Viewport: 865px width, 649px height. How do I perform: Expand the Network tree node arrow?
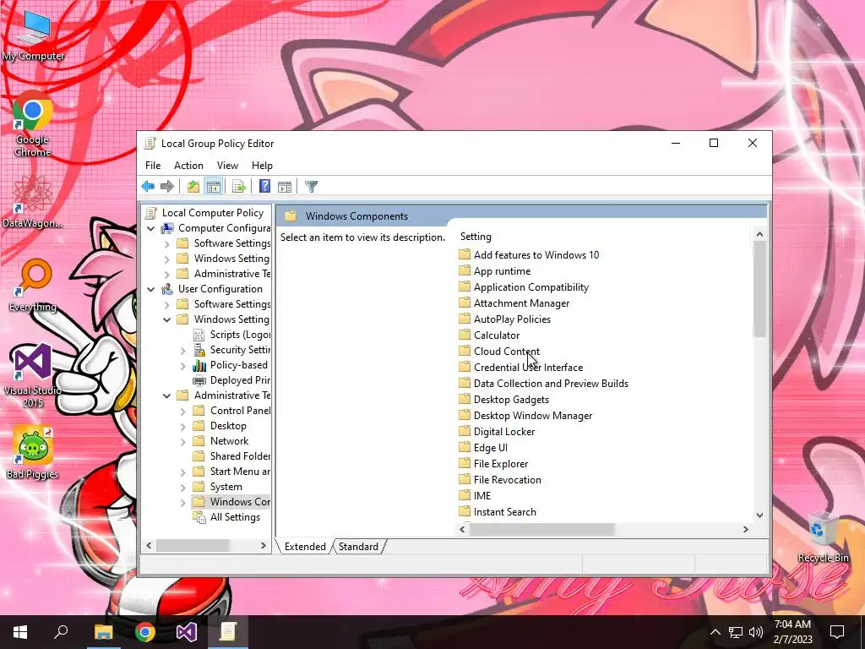[x=182, y=441]
